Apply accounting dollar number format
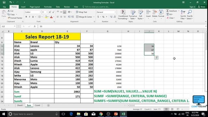This screenshot has height=117, width=208. pyautogui.click(x=98, y=17)
